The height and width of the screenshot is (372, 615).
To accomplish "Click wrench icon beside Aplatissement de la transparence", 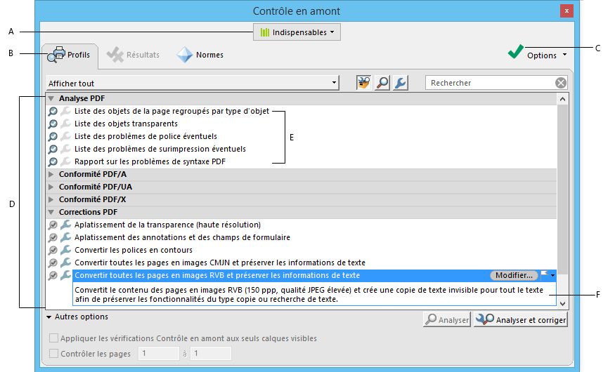I will tap(65, 225).
